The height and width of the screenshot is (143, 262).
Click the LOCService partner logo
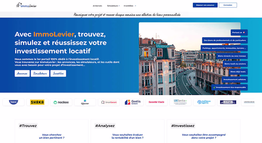pos(180,102)
